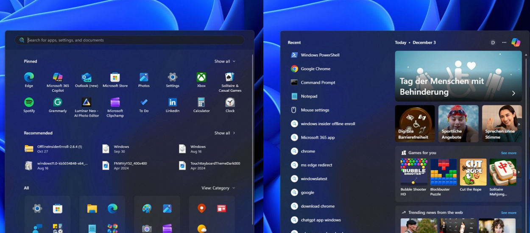The image size is (530, 233).
Task: Open Microsoft Clipchamp icon
Action: click(x=115, y=103)
